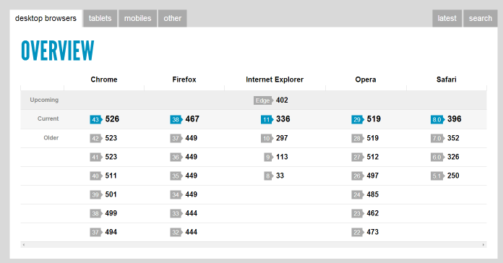Click the Internet Explorer 8 badge
This screenshot has height=263, width=503.
coord(269,176)
